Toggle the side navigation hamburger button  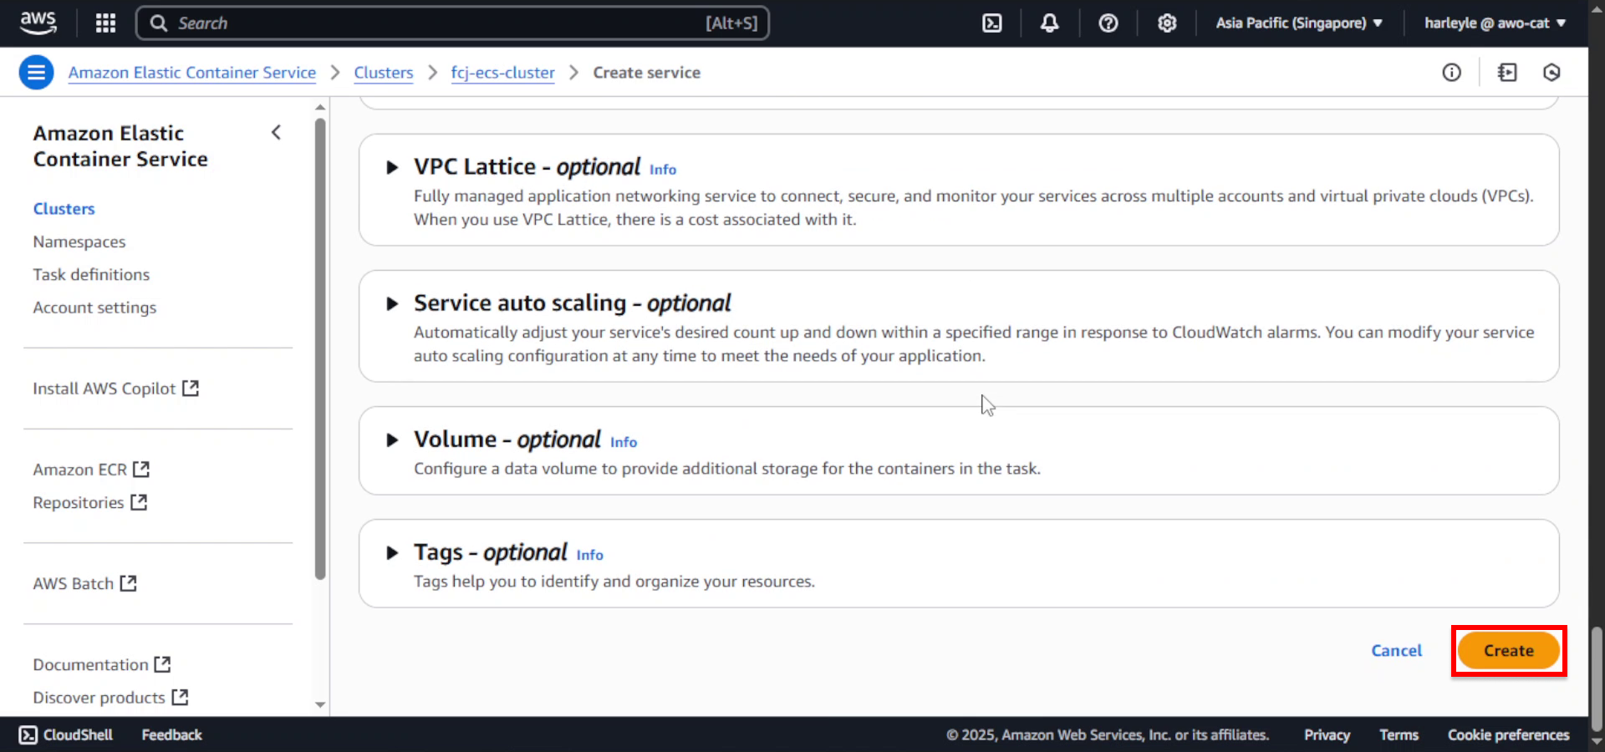36,73
